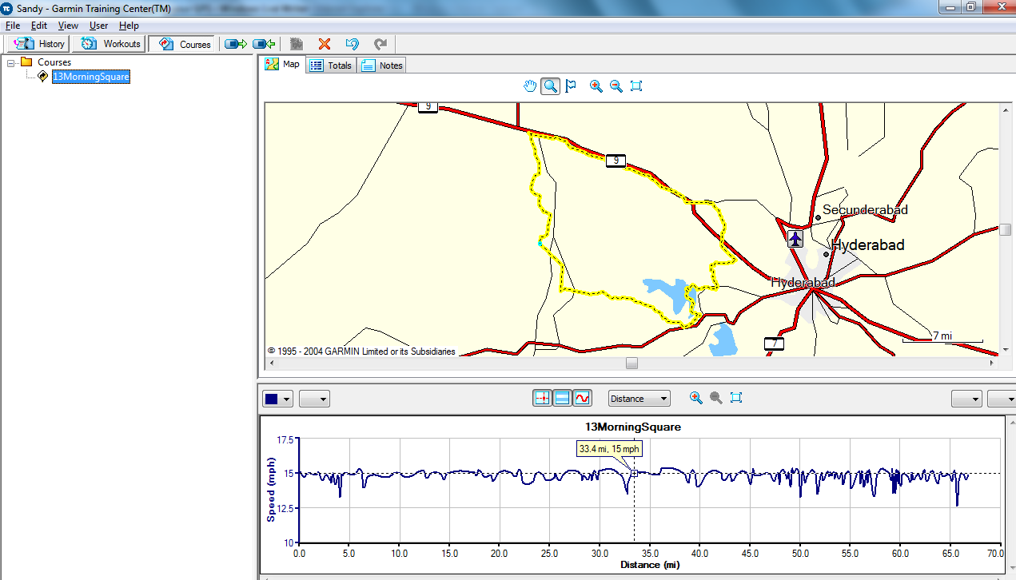
Task: Click the Garmin Training Center title icon
Action: [7, 7]
